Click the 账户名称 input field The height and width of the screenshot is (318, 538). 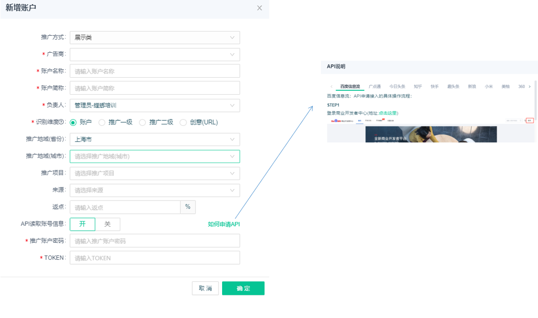154,71
